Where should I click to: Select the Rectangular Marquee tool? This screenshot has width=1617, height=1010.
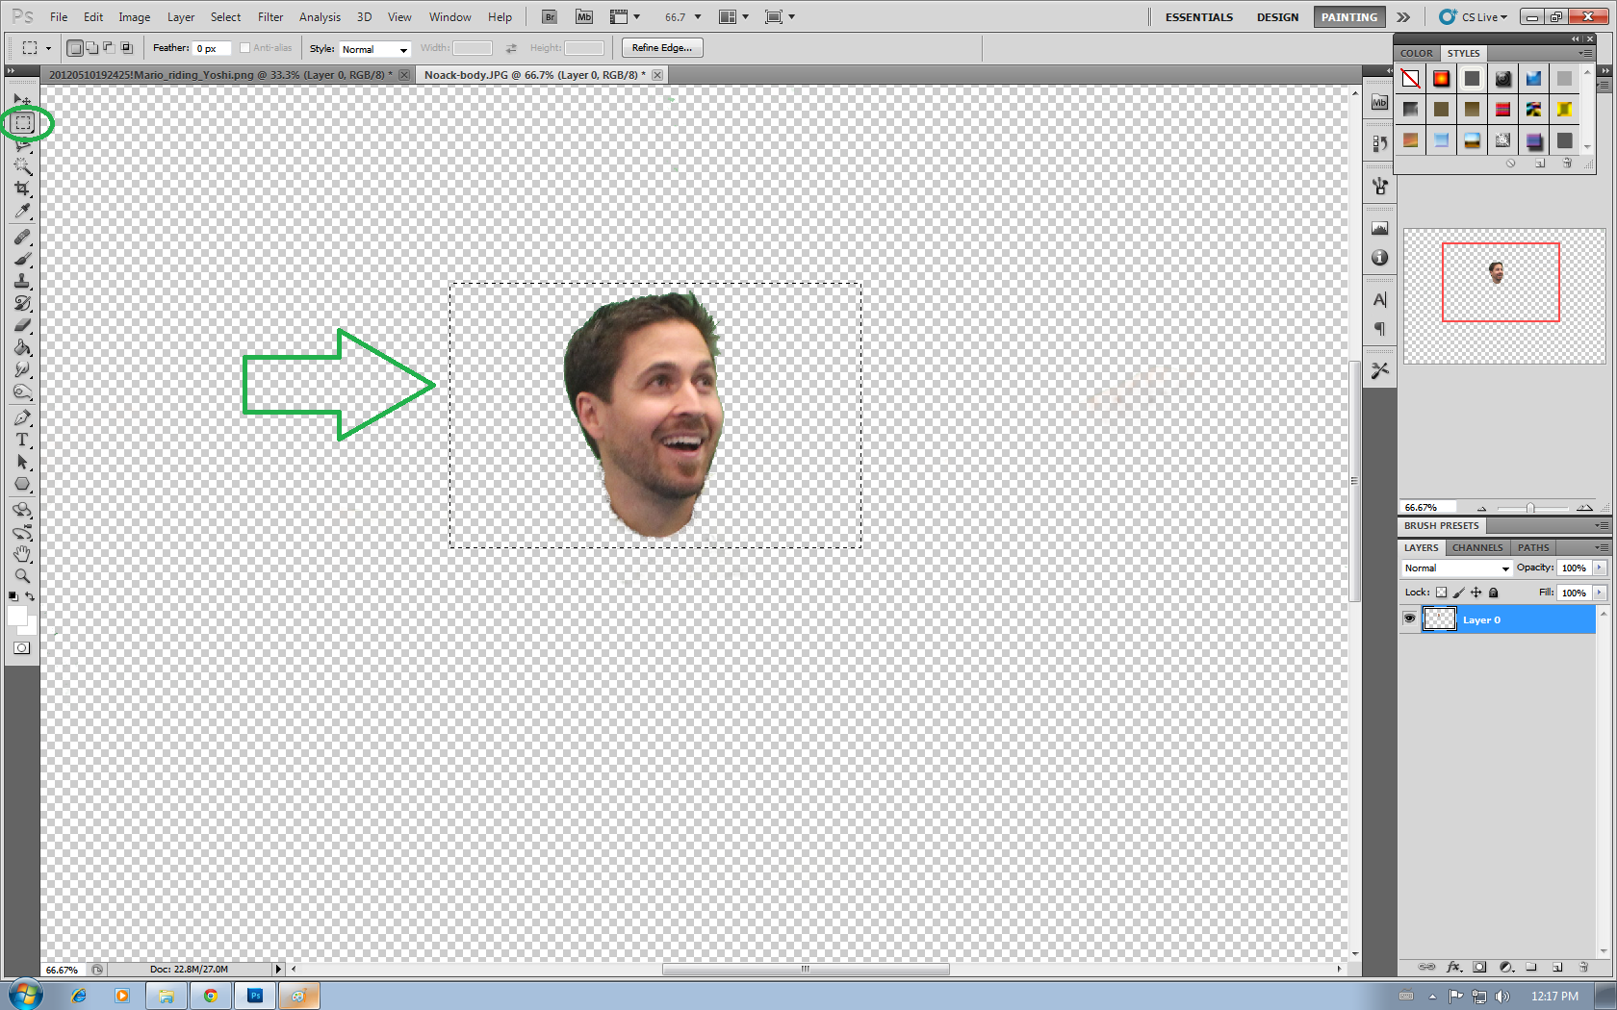point(23,123)
